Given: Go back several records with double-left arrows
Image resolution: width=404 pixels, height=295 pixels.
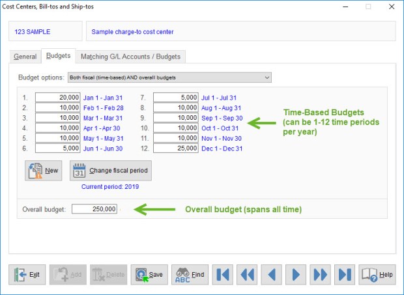Looking at the screenshot, I should pos(247,274).
